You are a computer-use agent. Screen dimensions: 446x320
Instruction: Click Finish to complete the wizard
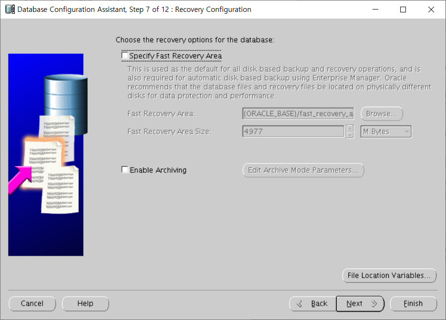(413, 304)
